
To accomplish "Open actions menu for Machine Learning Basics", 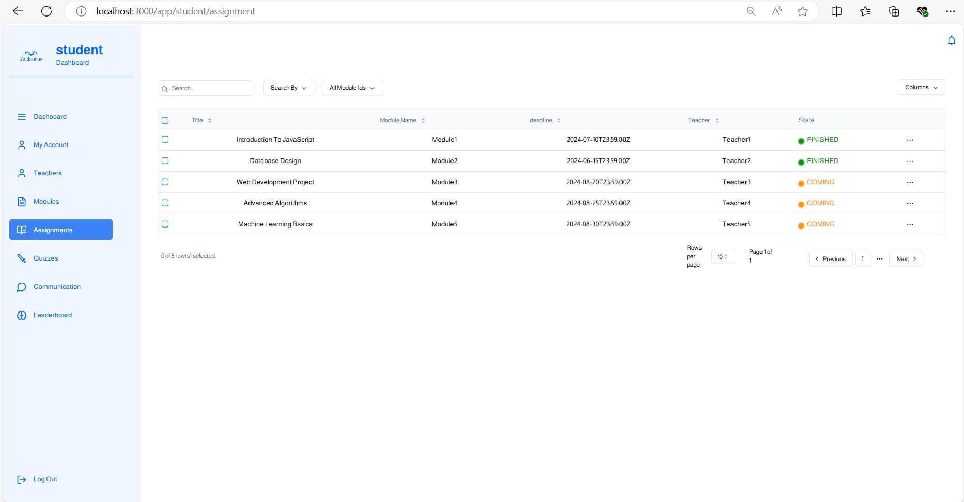I will point(910,224).
